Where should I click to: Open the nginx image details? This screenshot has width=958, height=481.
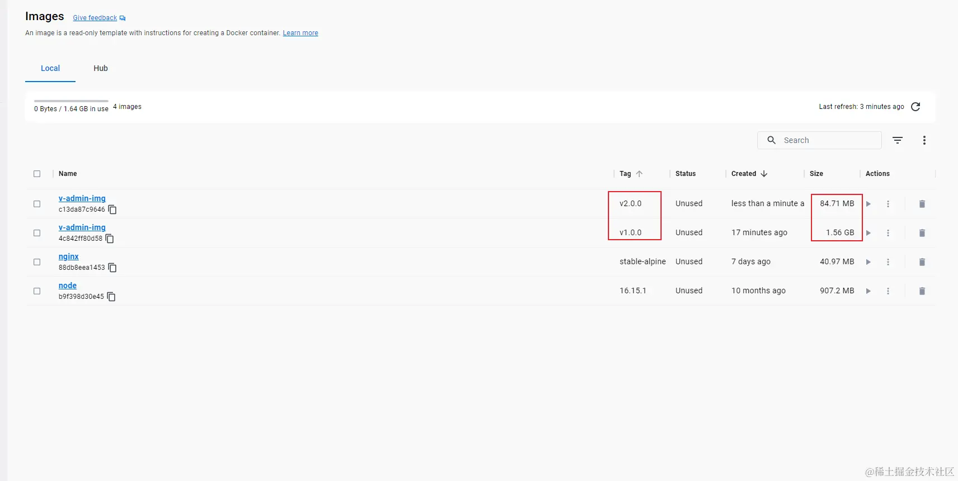coord(69,256)
